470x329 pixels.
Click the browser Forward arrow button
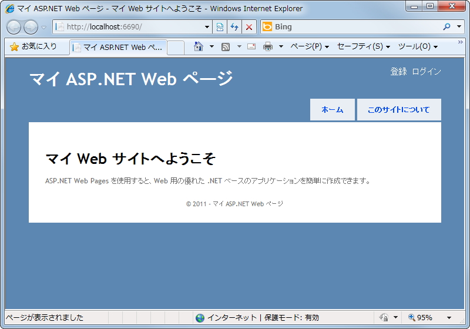pos(31,27)
